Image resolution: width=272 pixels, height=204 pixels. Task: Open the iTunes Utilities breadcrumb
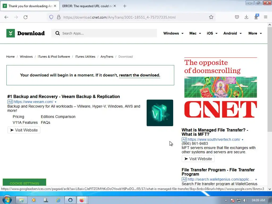[85, 57]
